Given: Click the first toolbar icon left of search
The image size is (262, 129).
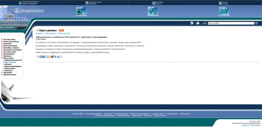Looking at the screenshot, I should [192, 23].
